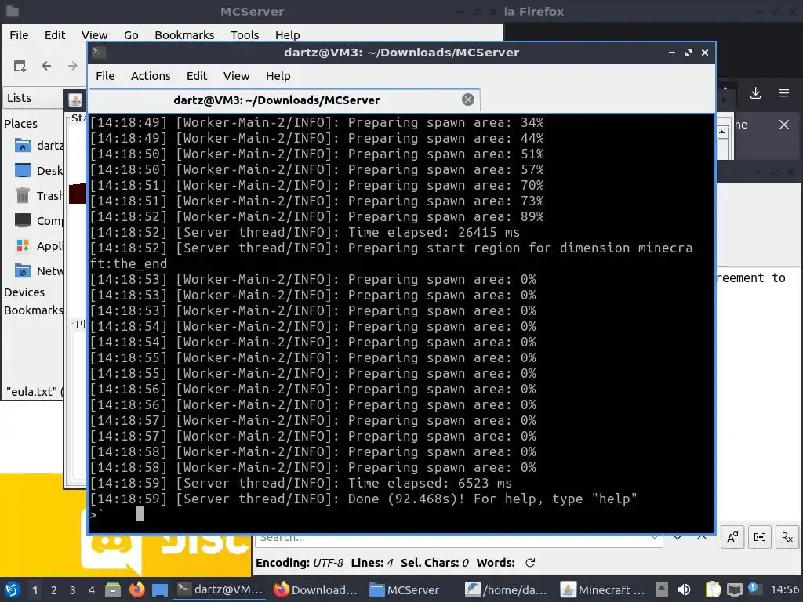
Task: Open network status tray icon
Action: tap(734, 589)
